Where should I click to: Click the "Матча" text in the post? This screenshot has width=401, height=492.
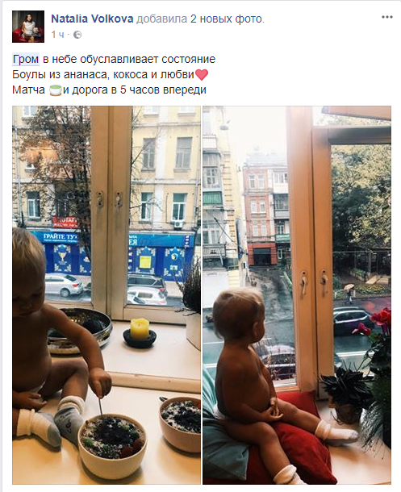point(28,90)
